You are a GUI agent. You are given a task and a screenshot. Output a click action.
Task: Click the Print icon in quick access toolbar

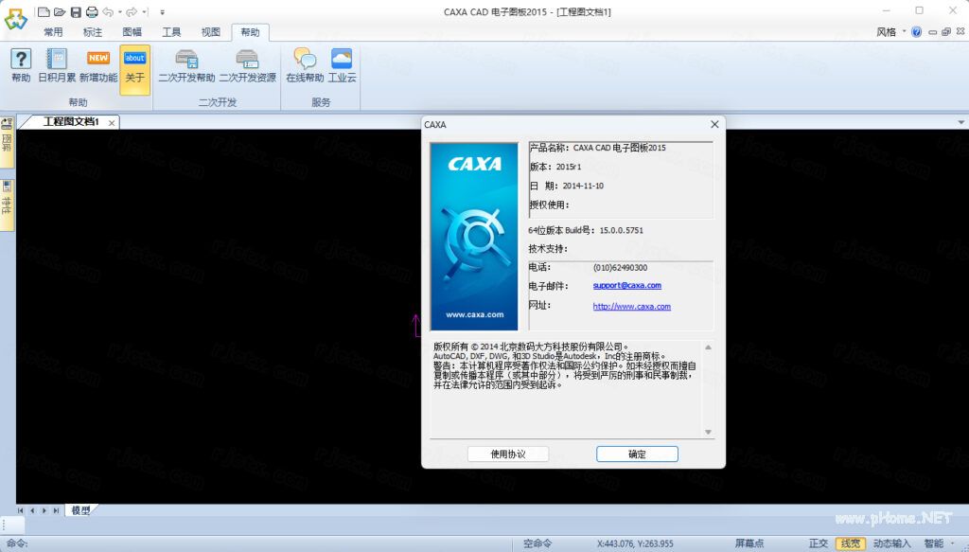click(92, 11)
